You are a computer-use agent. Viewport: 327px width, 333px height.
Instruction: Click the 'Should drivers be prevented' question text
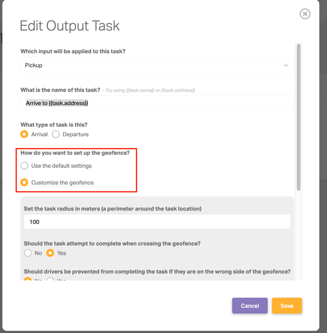pos(157,272)
